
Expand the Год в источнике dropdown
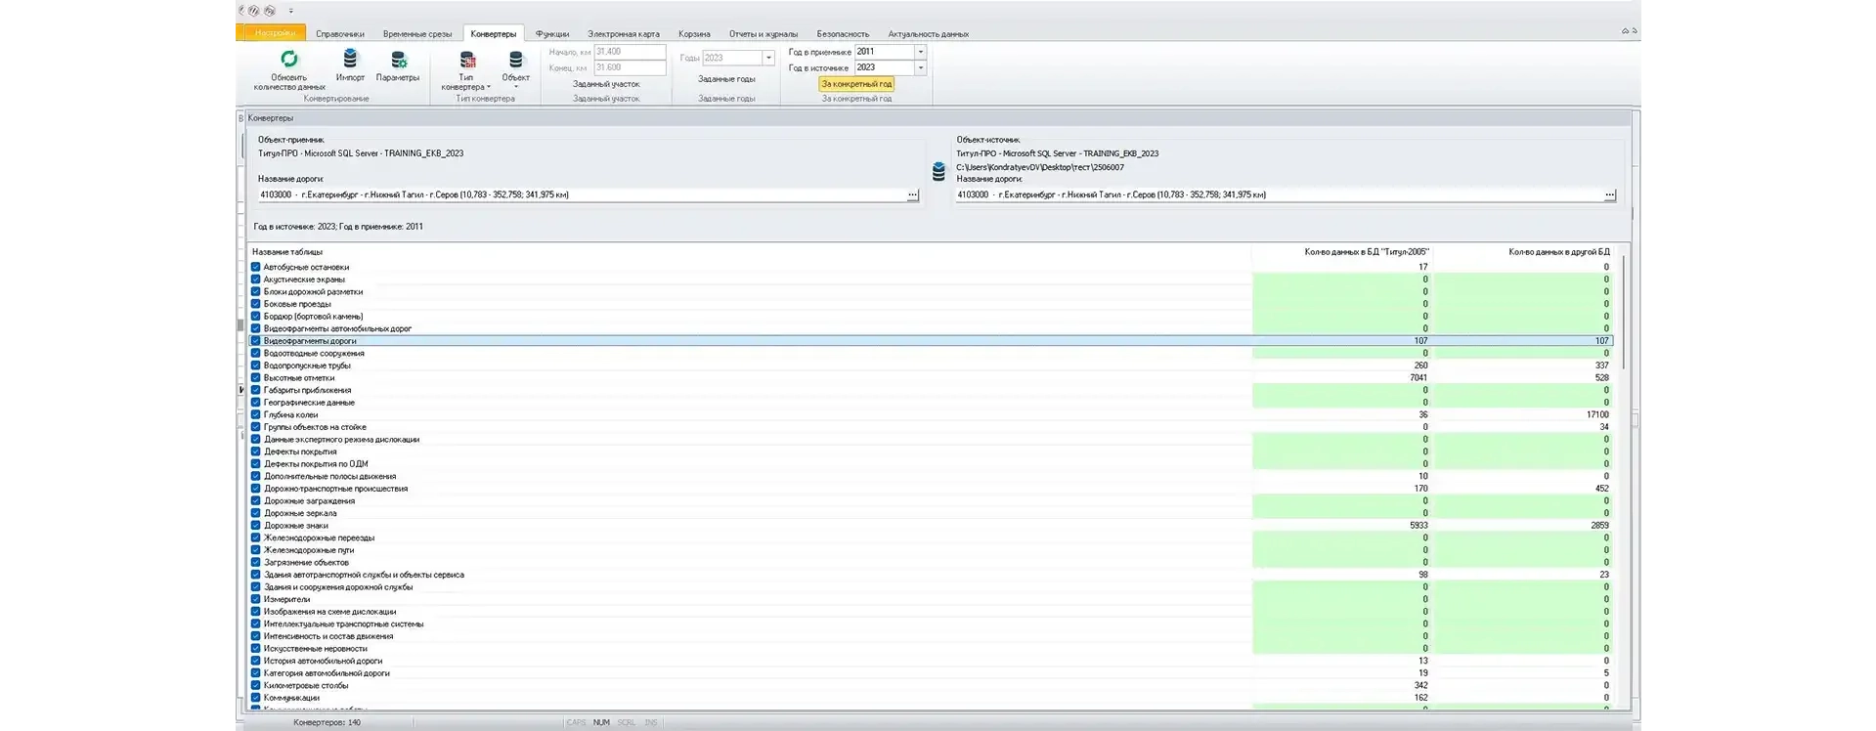(920, 67)
